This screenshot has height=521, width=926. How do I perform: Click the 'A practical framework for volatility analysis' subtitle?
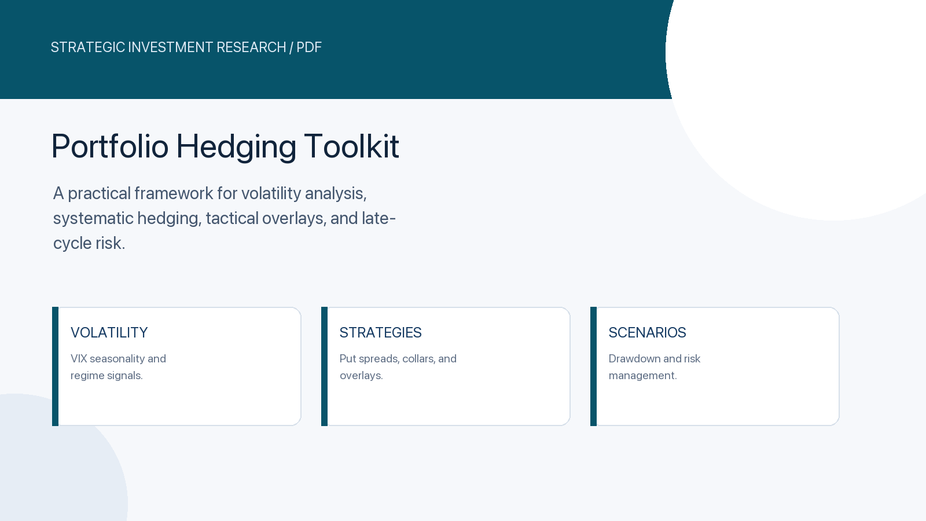click(x=225, y=218)
